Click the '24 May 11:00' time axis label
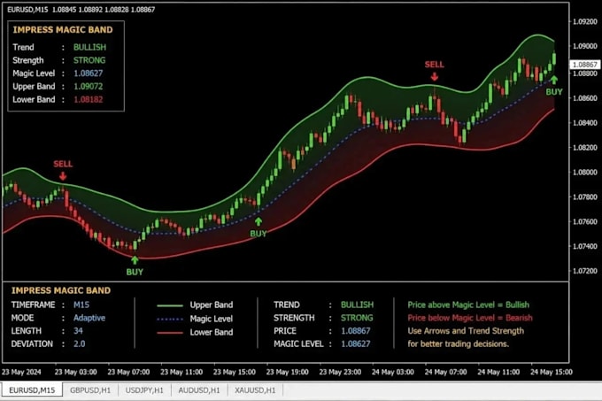Viewport: 602px width, 401px height. pyautogui.click(x=498, y=372)
